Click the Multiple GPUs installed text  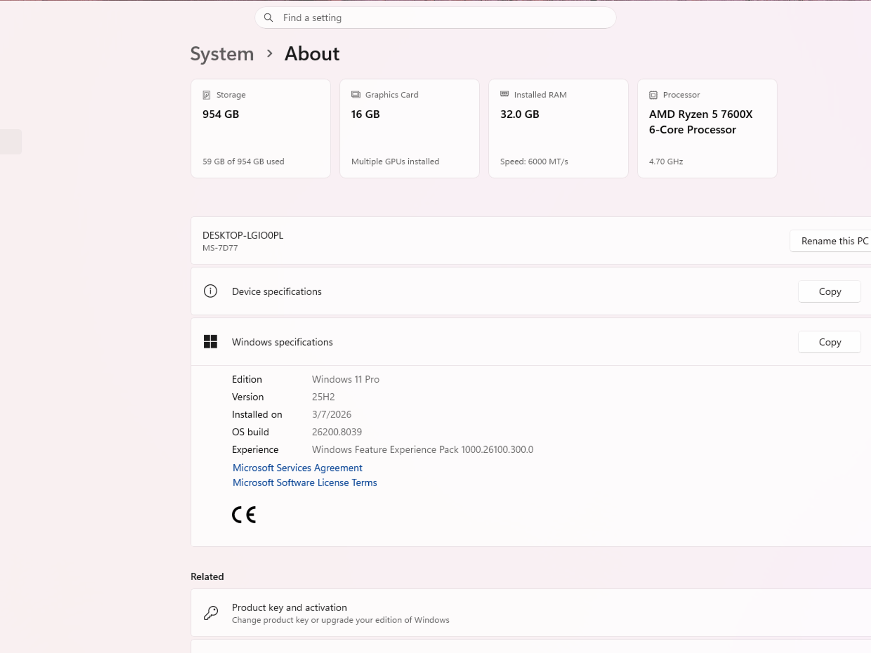click(395, 162)
